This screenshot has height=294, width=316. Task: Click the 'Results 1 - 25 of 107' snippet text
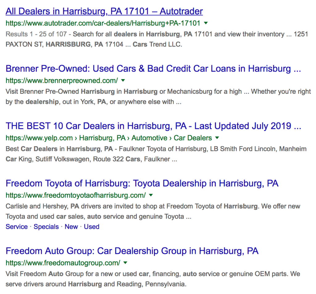pyautogui.click(x=36, y=34)
